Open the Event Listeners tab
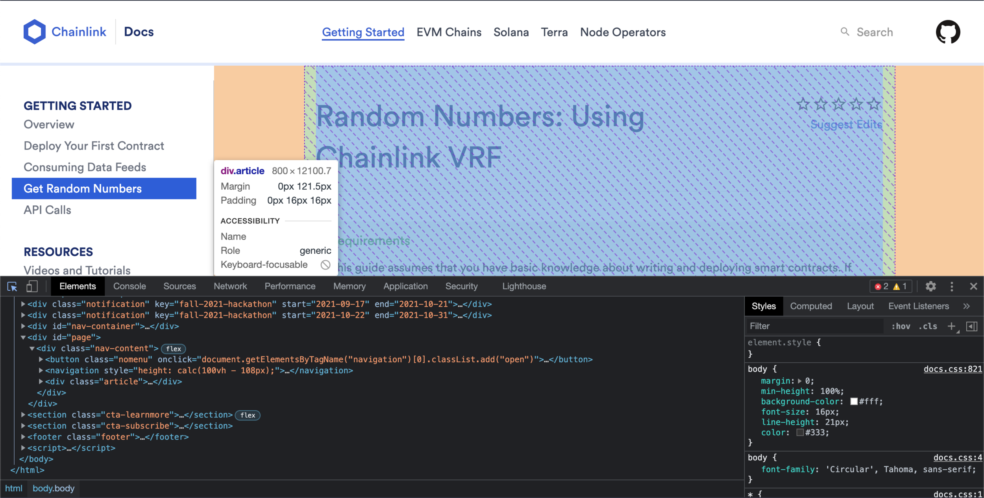The height and width of the screenshot is (498, 984). click(918, 306)
